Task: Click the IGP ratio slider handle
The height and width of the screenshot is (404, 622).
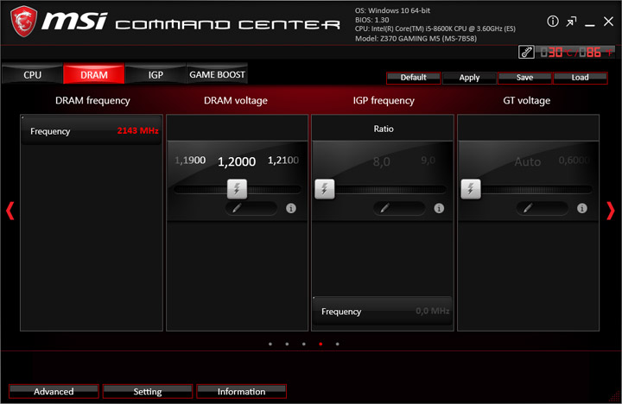Action: 325,189
